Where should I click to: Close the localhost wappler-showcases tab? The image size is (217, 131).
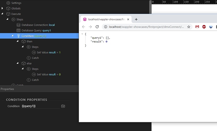click(x=128, y=19)
